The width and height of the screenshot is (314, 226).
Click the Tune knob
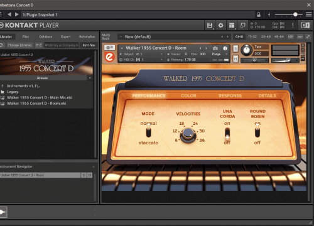pyautogui.click(x=247, y=50)
